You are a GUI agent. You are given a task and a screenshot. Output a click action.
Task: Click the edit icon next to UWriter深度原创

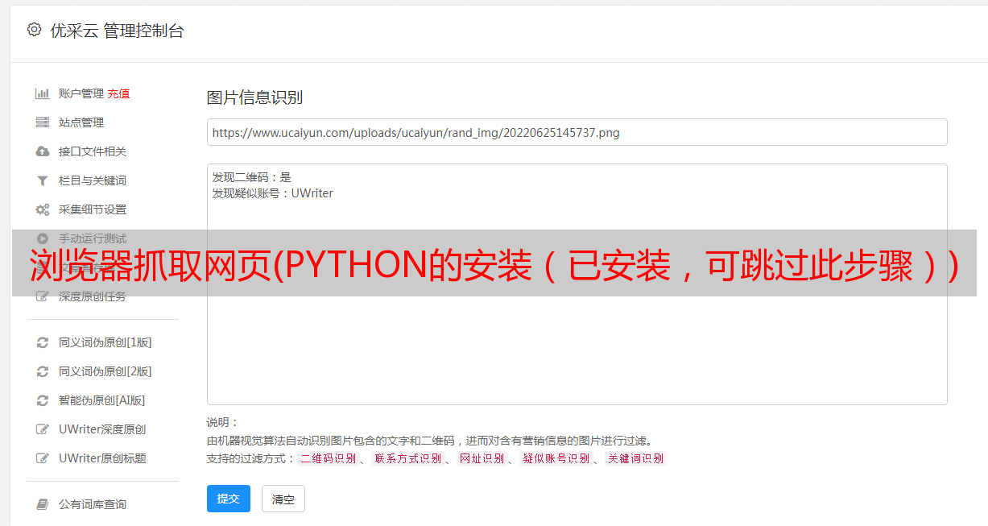(x=43, y=429)
